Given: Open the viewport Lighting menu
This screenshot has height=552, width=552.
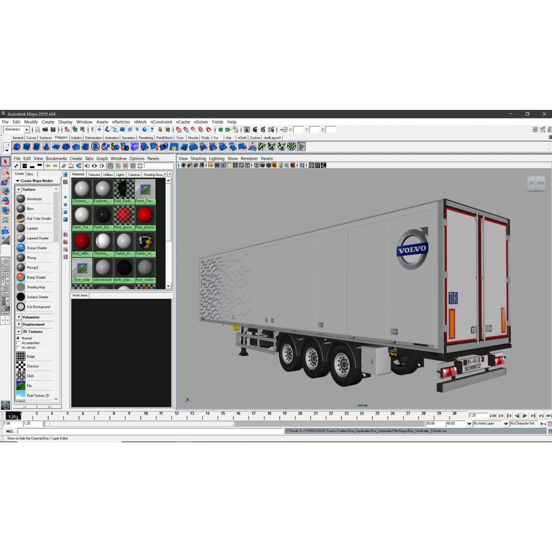Looking at the screenshot, I should point(217,158).
